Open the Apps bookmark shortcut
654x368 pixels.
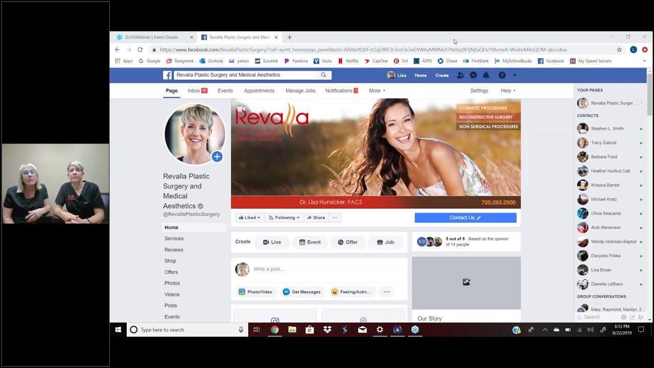coord(124,61)
